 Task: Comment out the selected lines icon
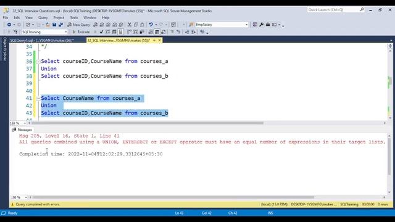tap(172, 31)
